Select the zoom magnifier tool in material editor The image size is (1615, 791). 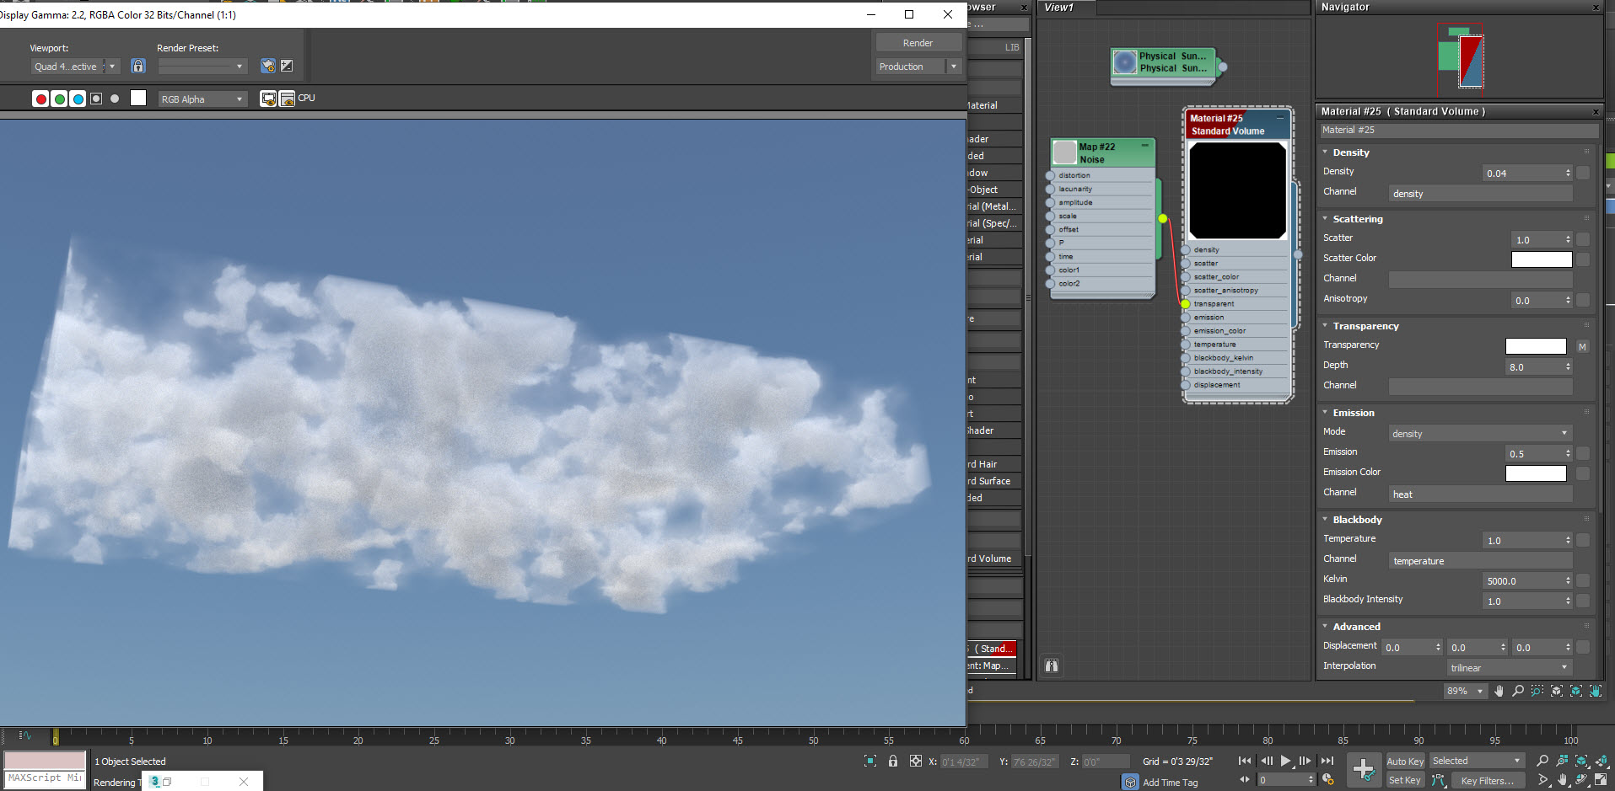[x=1518, y=691]
